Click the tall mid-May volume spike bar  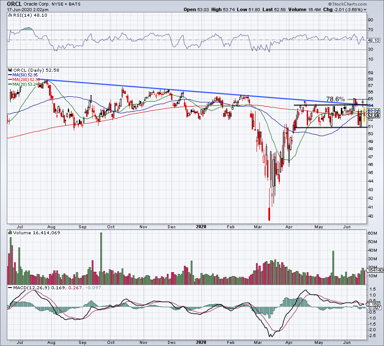333,267
